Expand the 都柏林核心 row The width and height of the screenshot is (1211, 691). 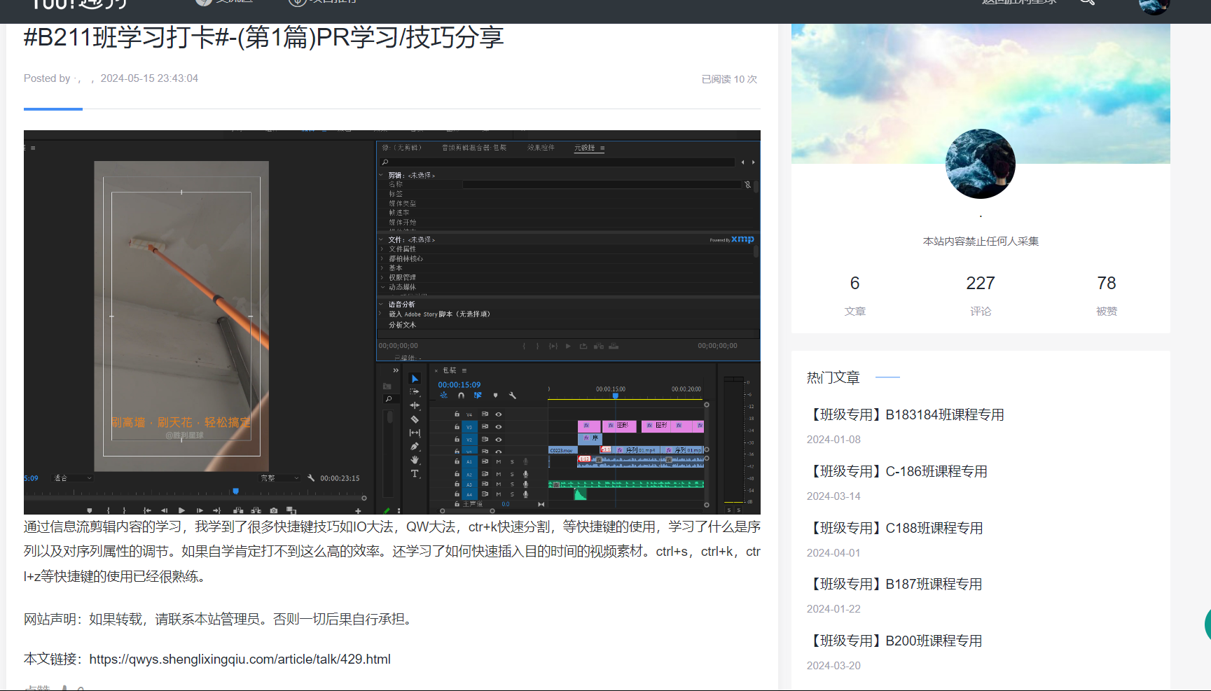382,258
